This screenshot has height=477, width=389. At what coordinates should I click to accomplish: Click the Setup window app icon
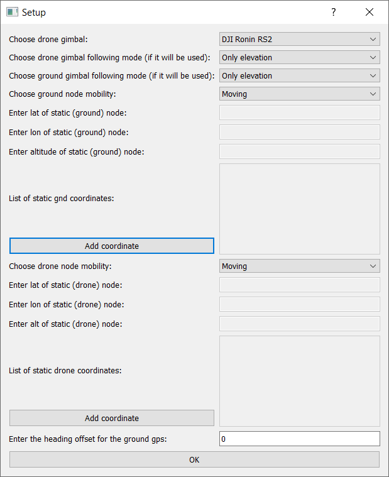pyautogui.click(x=12, y=12)
